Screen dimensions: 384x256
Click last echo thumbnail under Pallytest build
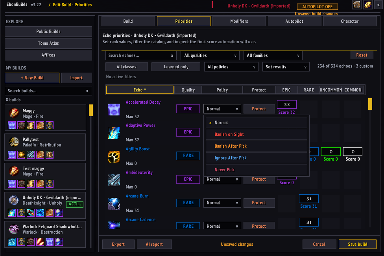tap(50, 155)
